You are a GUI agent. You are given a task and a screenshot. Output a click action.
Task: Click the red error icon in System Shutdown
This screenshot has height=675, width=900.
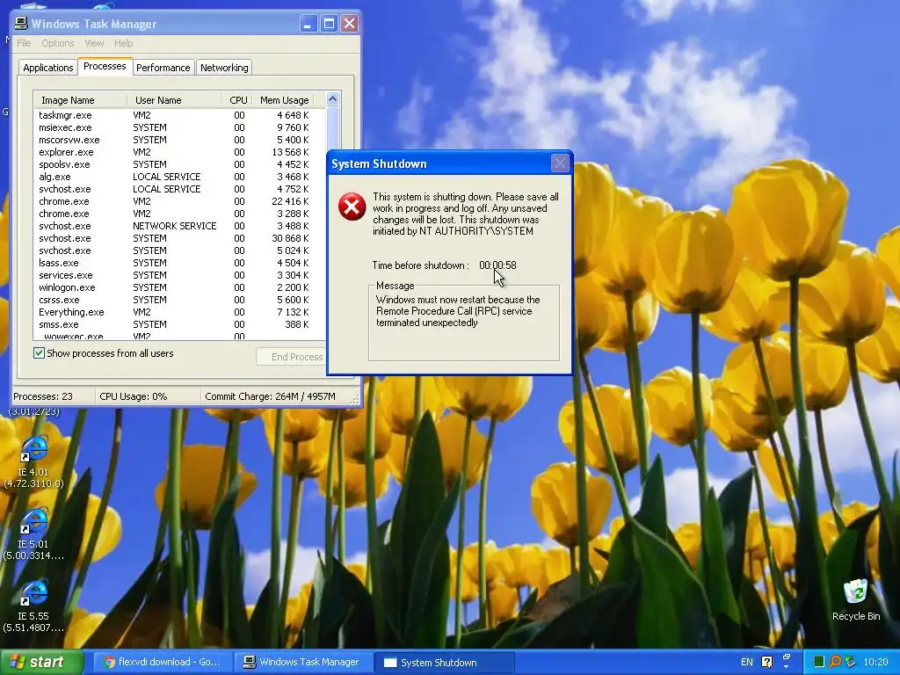(x=352, y=207)
